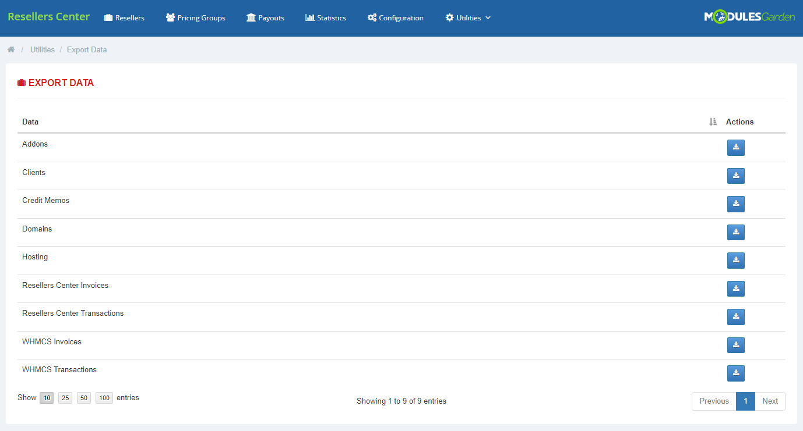Viewport: 803px width, 431px height.
Task: Click the download icon for WHMCS Transactions
Action: click(735, 373)
